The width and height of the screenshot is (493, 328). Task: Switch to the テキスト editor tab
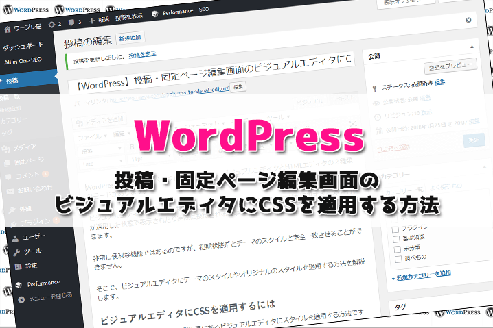[x=343, y=99]
